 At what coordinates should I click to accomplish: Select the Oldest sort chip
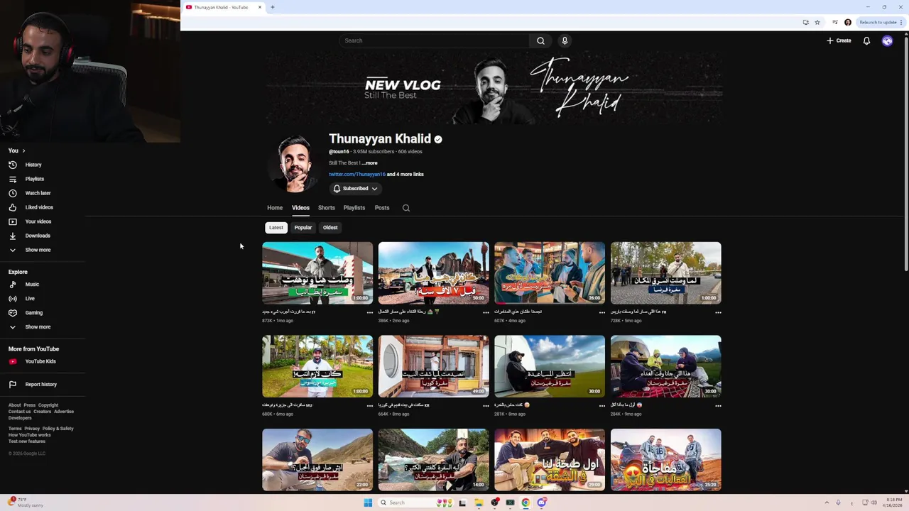click(330, 228)
